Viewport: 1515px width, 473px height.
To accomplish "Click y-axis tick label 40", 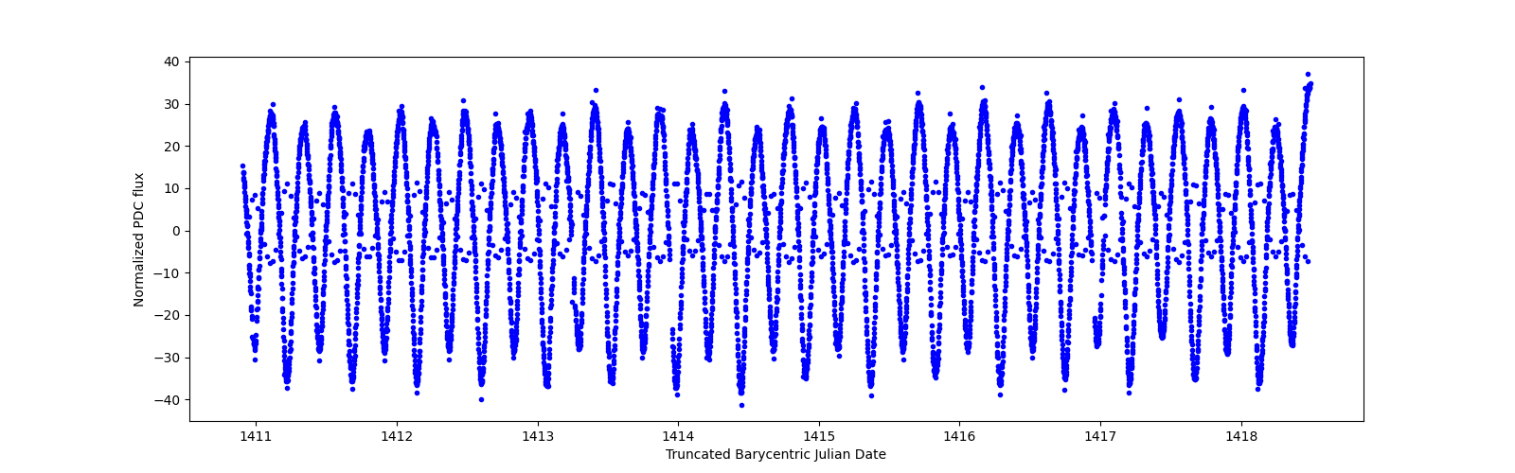I will click(171, 61).
